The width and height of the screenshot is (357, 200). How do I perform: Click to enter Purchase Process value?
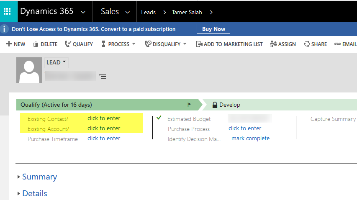click(245, 128)
